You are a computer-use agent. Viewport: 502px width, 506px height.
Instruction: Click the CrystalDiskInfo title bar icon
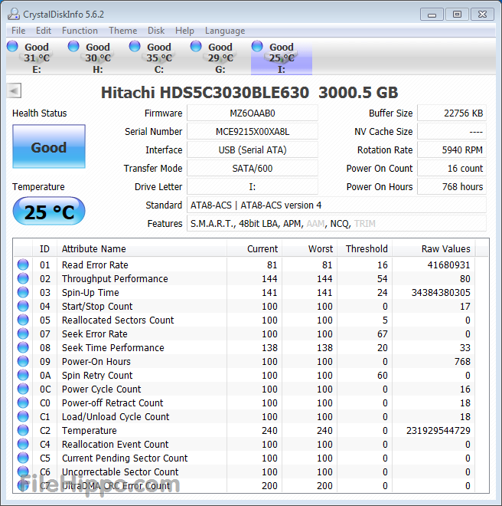pyautogui.click(x=14, y=15)
